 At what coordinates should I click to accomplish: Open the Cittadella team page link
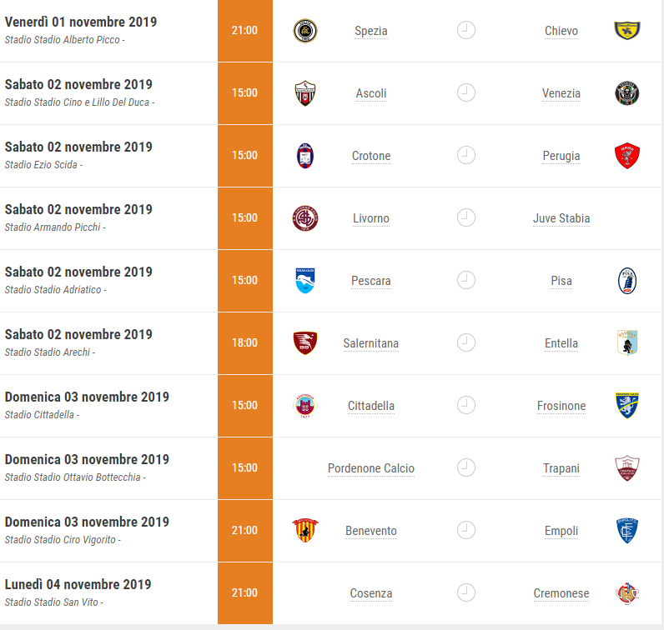[370, 406]
